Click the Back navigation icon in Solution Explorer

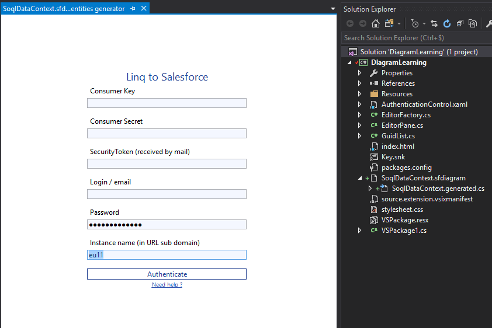(x=350, y=23)
